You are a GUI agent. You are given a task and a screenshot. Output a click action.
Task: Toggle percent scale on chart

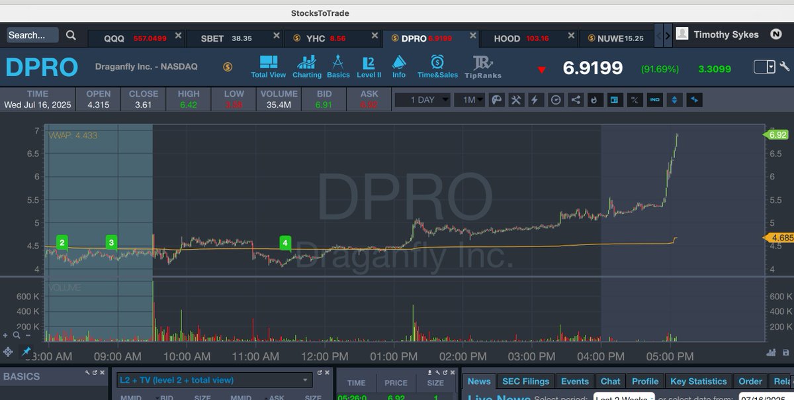click(635, 100)
